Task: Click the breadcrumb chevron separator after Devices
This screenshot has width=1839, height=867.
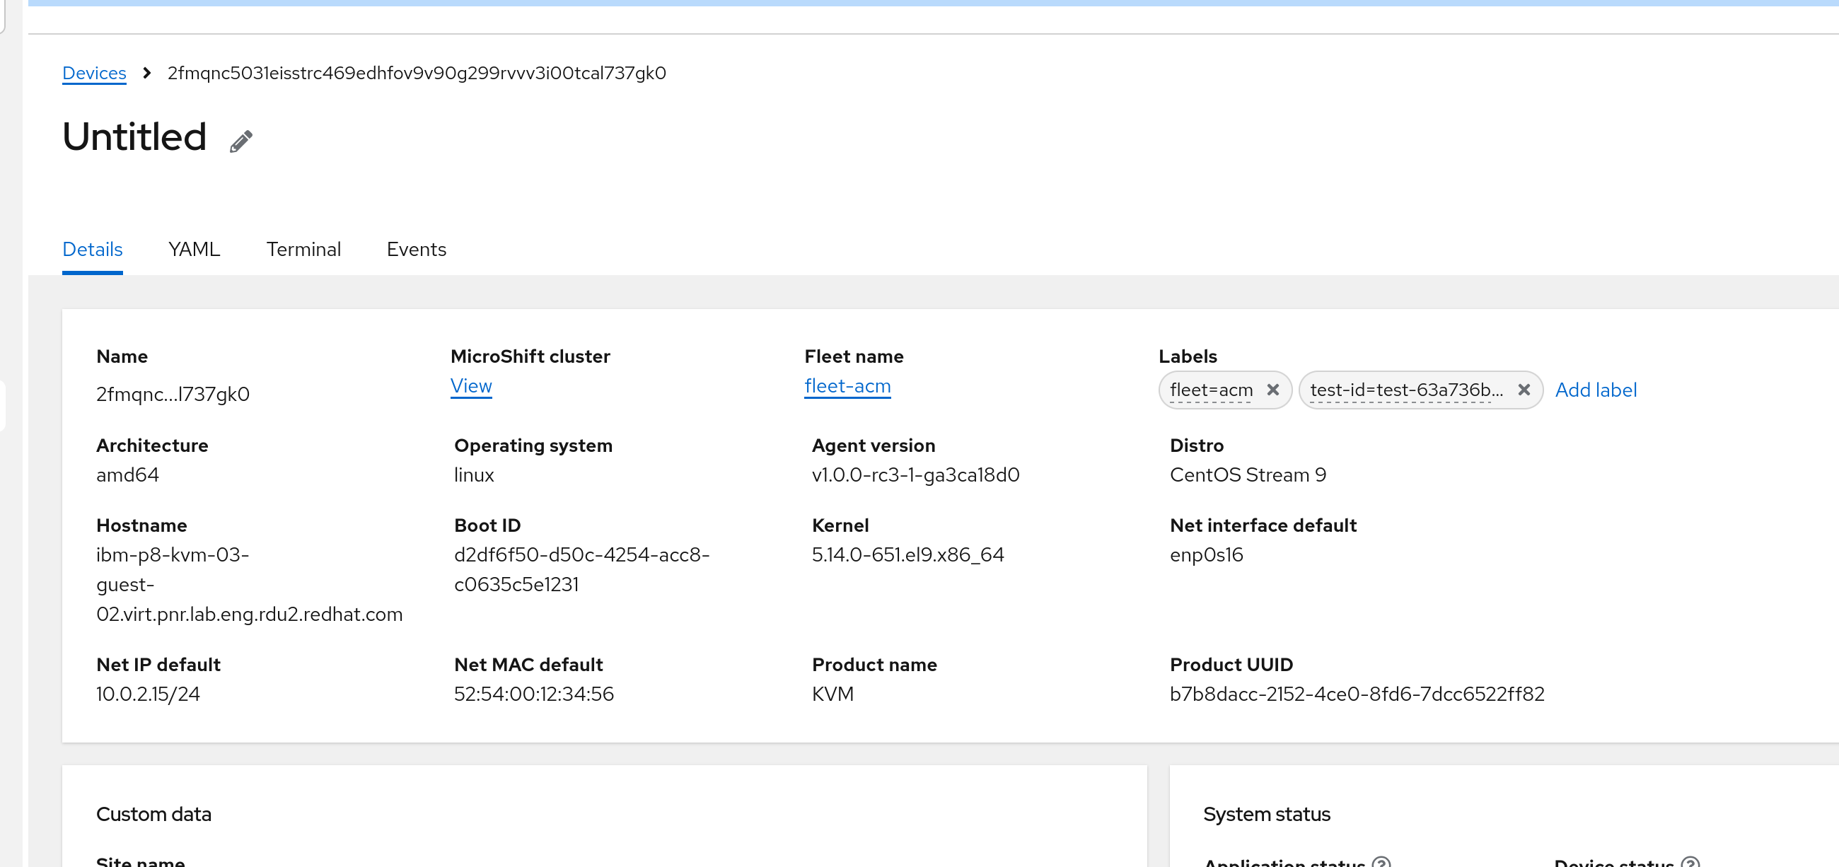Action: click(146, 73)
